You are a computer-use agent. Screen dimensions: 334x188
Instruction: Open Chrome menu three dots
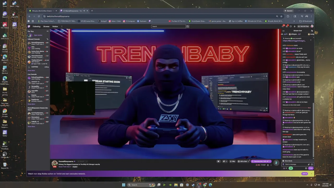point(312,16)
